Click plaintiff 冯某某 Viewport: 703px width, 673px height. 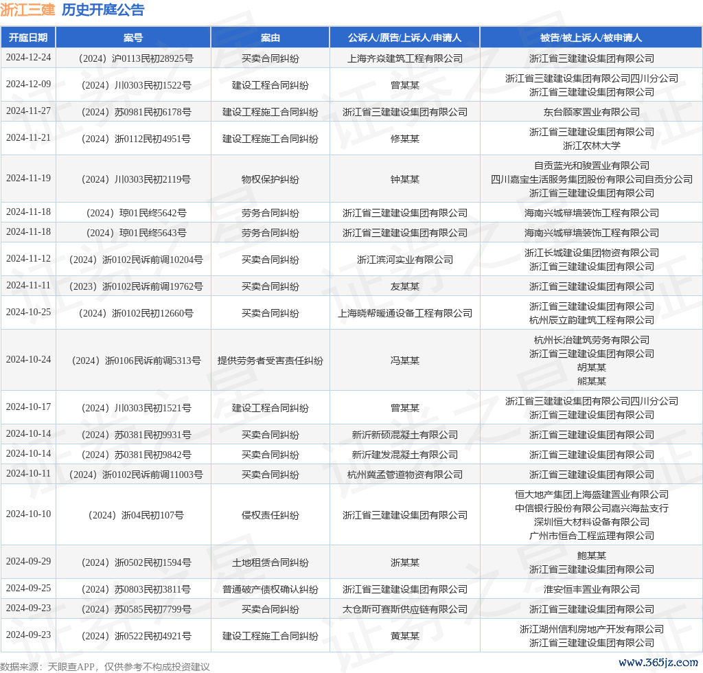405,361
